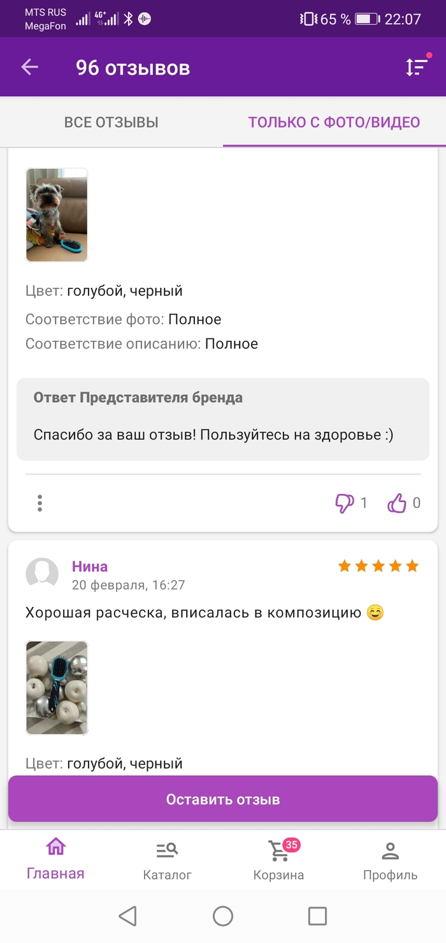
Task: View Нина's brush composition photo
Action: point(57,687)
